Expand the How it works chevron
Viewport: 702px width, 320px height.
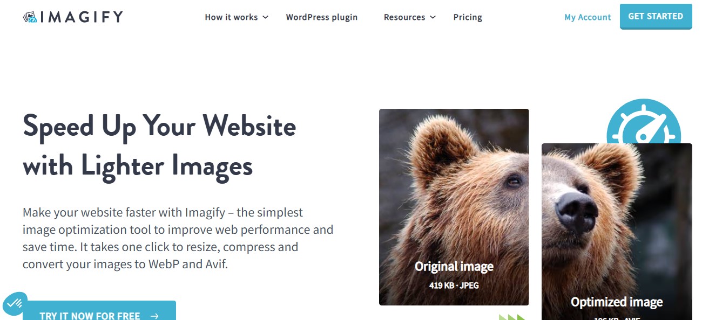(x=265, y=17)
